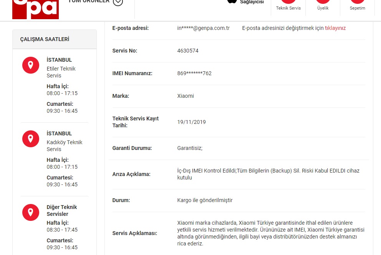Click the E-posta adresi: label

(x=131, y=28)
